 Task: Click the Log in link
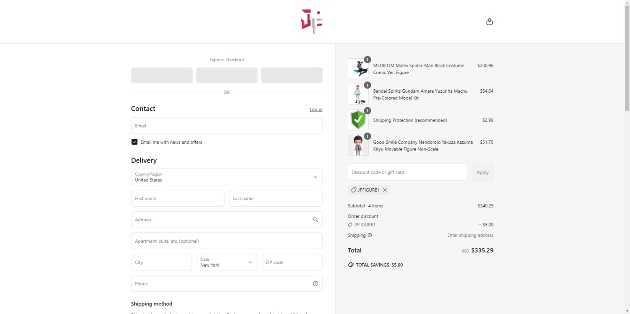316,109
